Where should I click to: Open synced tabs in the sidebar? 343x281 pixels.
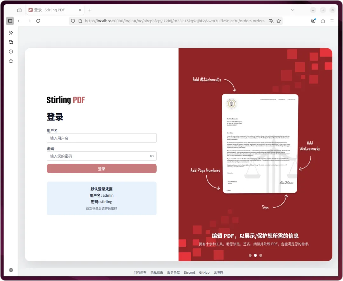(11, 42)
